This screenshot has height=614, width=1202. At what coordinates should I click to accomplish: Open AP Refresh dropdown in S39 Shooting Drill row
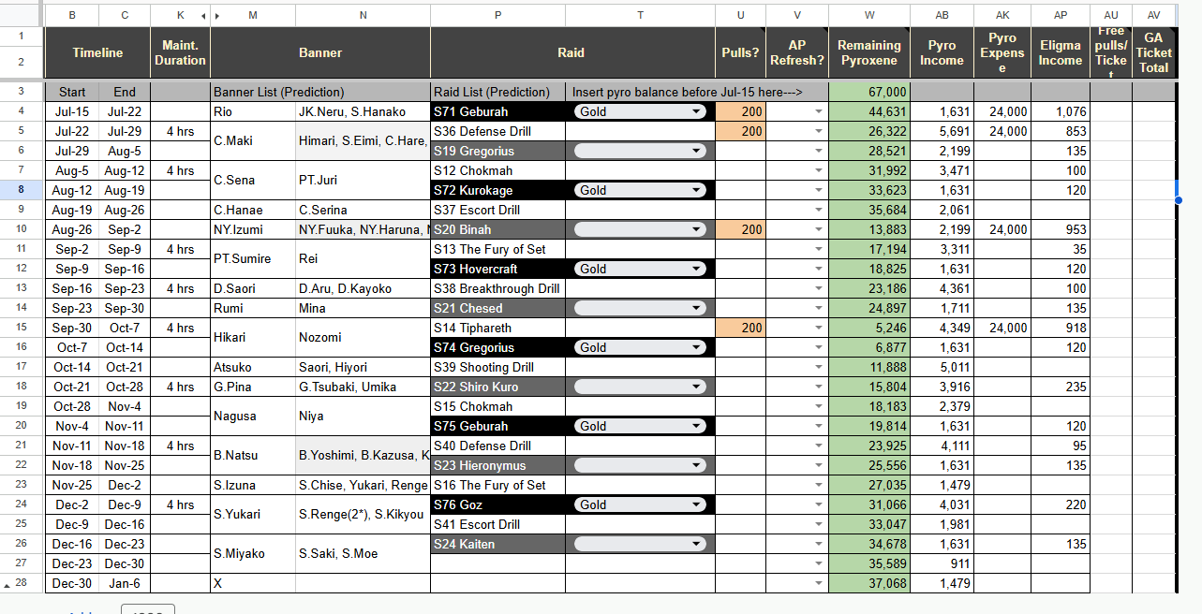tap(819, 368)
